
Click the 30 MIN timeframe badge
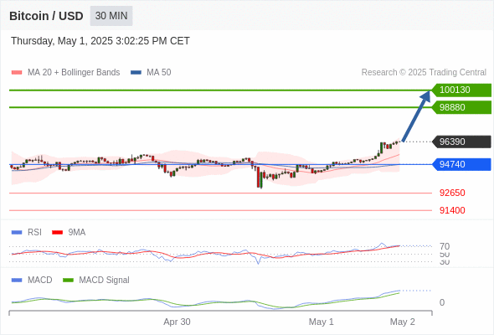tap(111, 16)
